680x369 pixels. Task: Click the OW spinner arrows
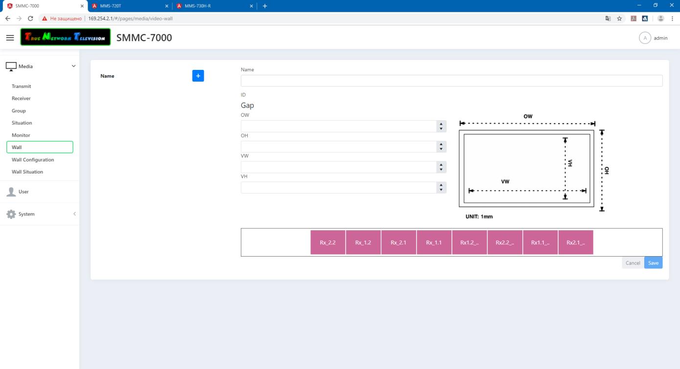(441, 127)
